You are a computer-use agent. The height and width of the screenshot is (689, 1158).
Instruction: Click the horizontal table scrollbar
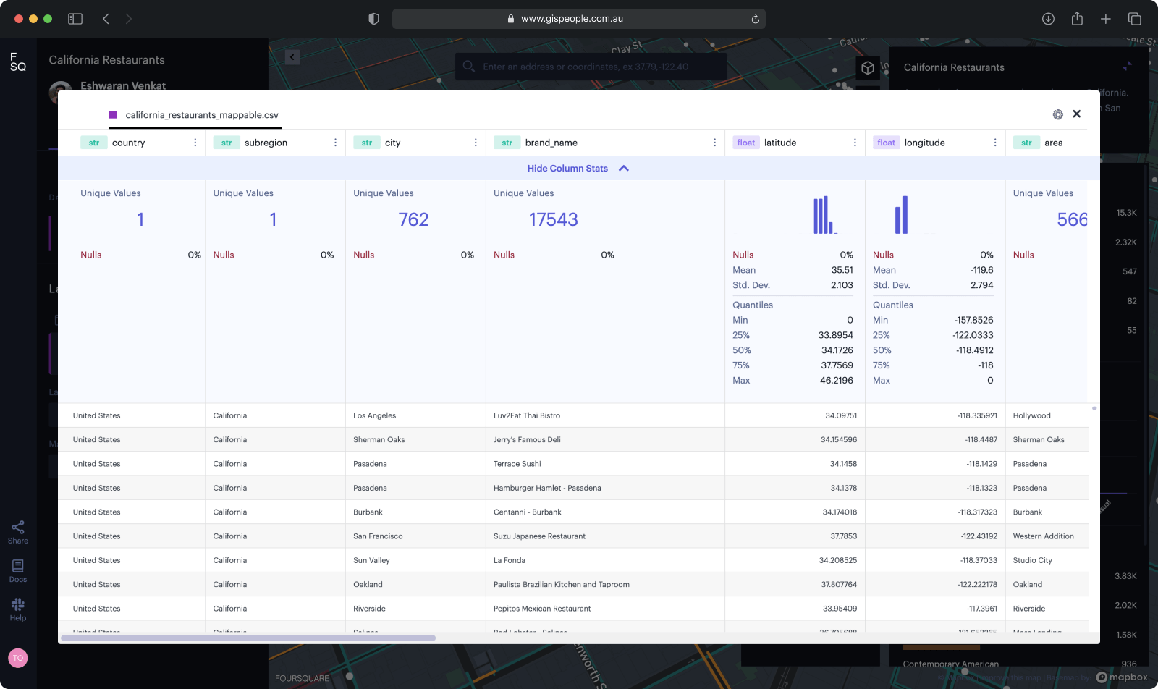(248, 638)
